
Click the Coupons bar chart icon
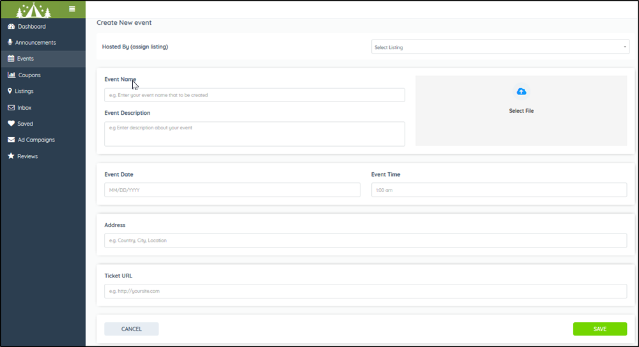coord(12,75)
